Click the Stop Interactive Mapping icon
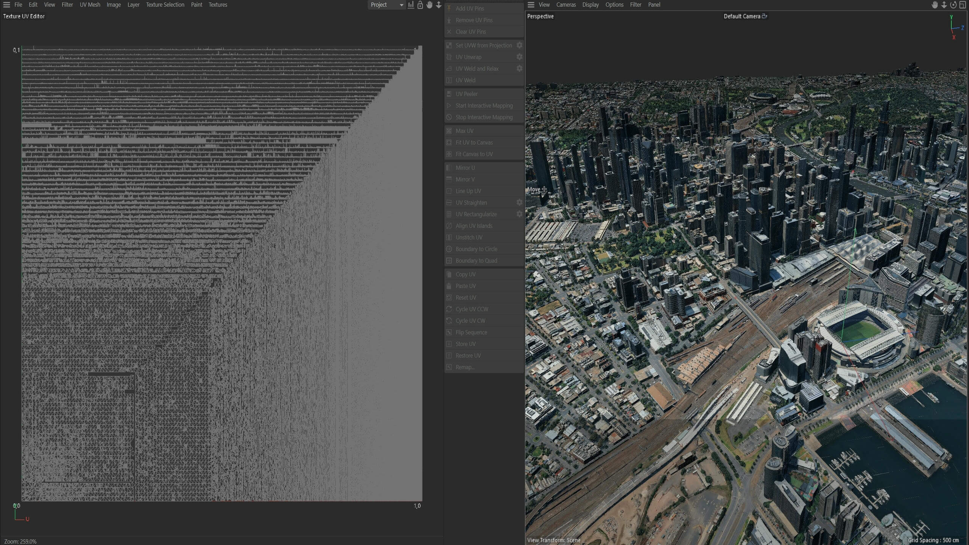Screen dimensions: 969x545 [x=449, y=117]
